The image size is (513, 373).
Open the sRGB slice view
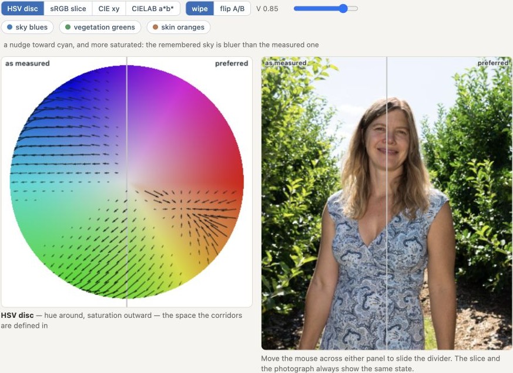68,8
